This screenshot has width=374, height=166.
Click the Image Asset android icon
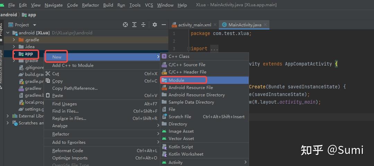pos(164,131)
